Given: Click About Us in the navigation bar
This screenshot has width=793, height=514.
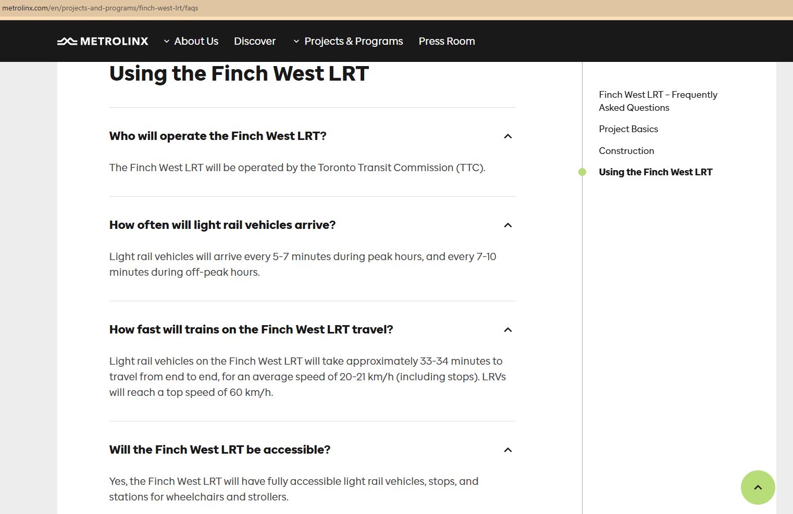Looking at the screenshot, I should point(196,41).
